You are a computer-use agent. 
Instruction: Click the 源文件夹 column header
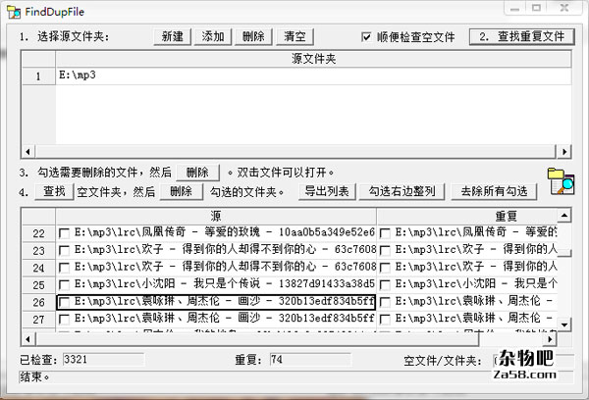pos(314,59)
